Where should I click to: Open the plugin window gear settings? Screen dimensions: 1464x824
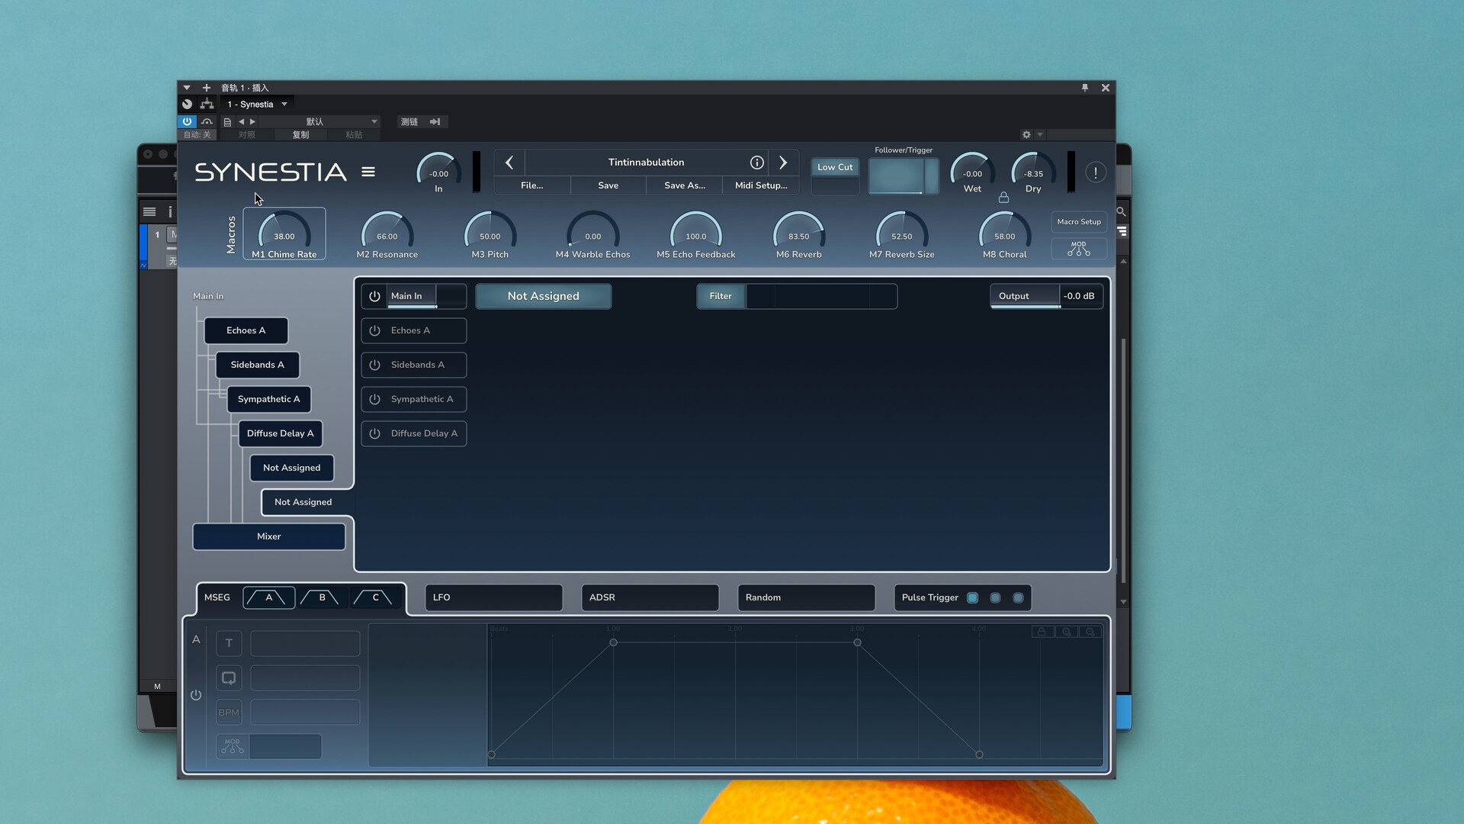1026,135
